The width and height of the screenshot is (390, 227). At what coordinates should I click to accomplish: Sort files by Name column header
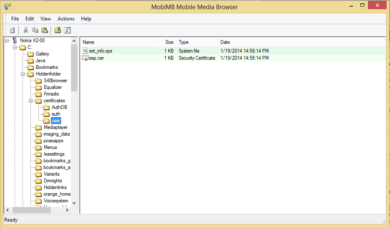point(118,42)
